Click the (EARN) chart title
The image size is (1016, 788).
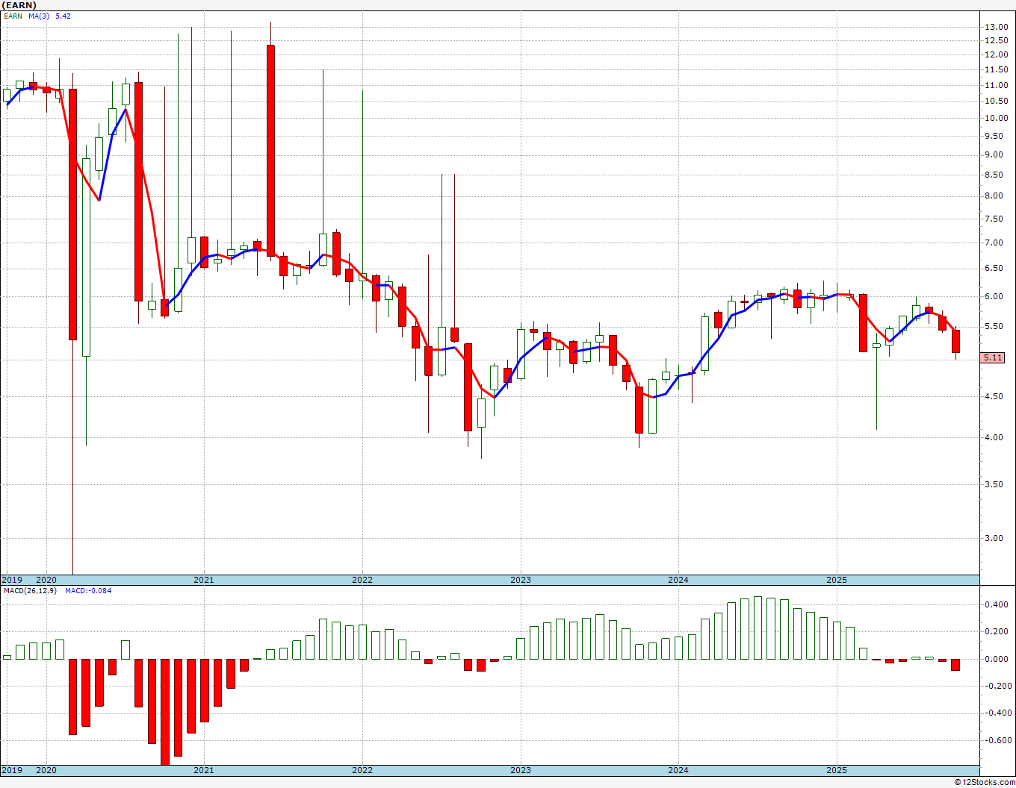click(x=19, y=5)
